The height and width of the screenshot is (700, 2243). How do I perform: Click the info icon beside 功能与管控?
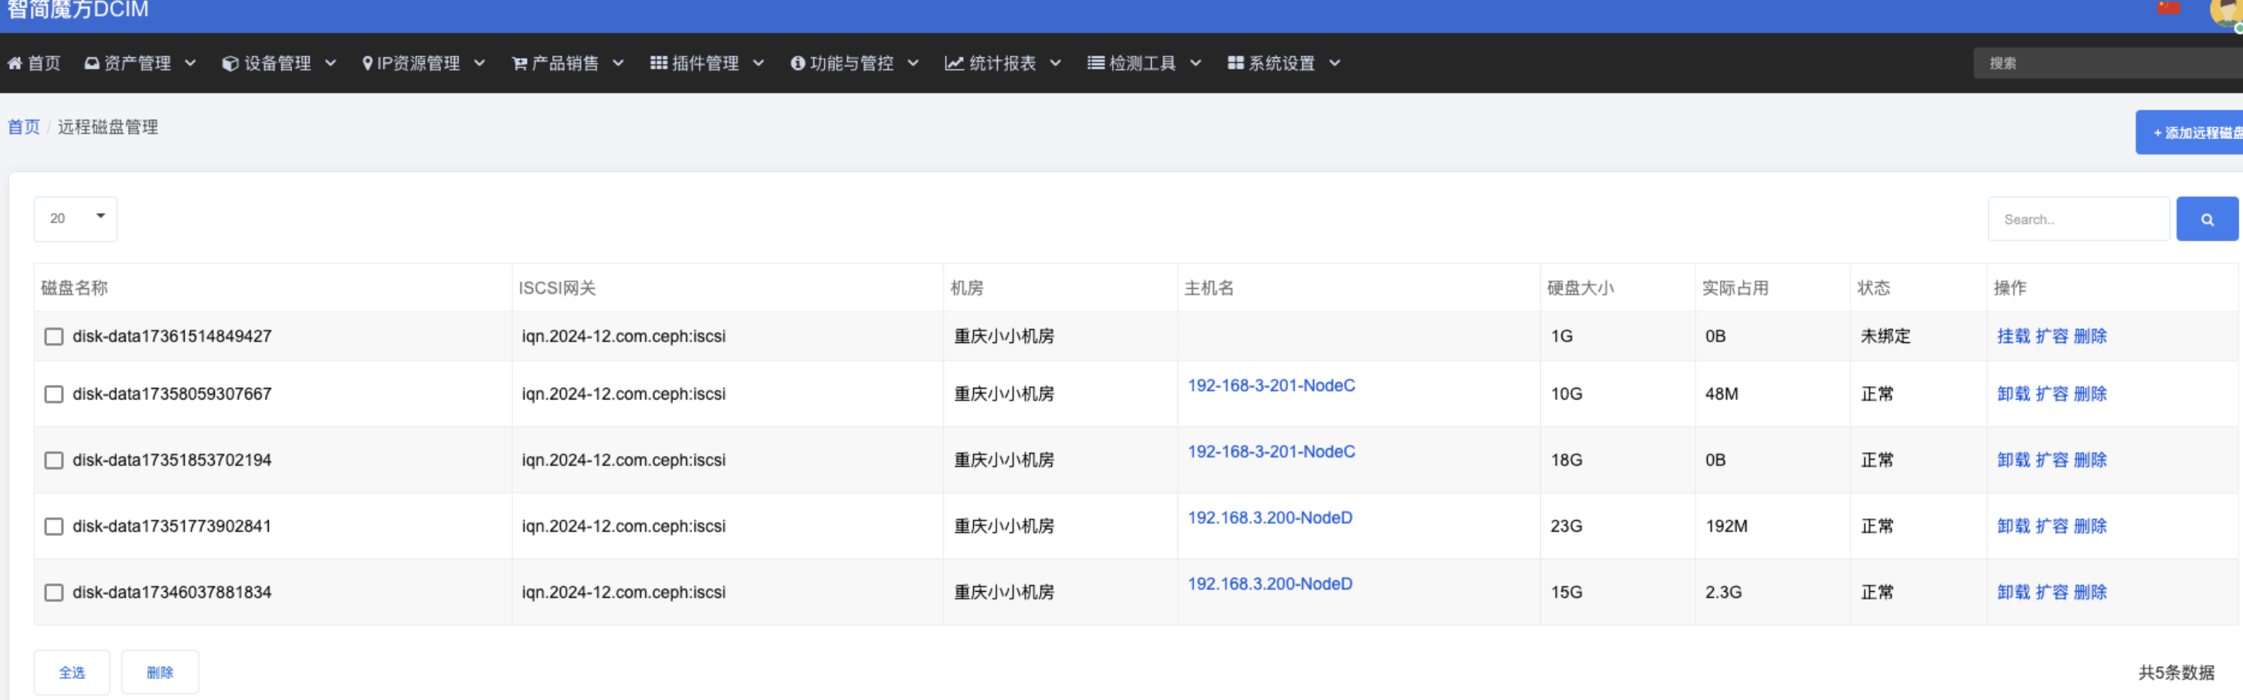coord(798,63)
